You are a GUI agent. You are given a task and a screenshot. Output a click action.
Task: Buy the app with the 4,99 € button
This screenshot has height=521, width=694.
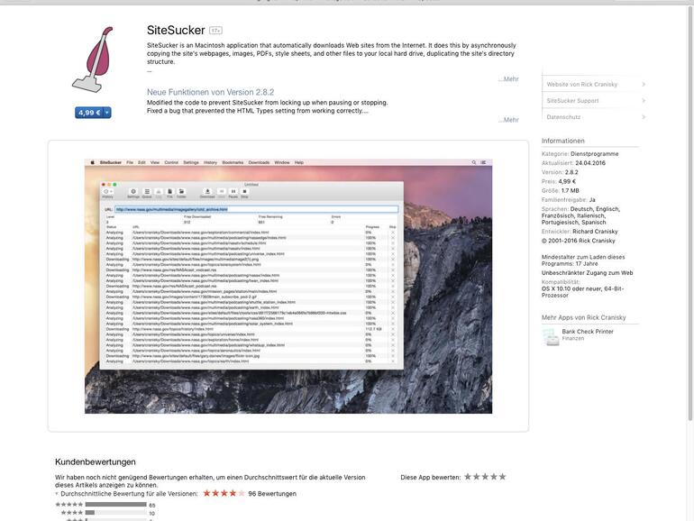pos(89,113)
